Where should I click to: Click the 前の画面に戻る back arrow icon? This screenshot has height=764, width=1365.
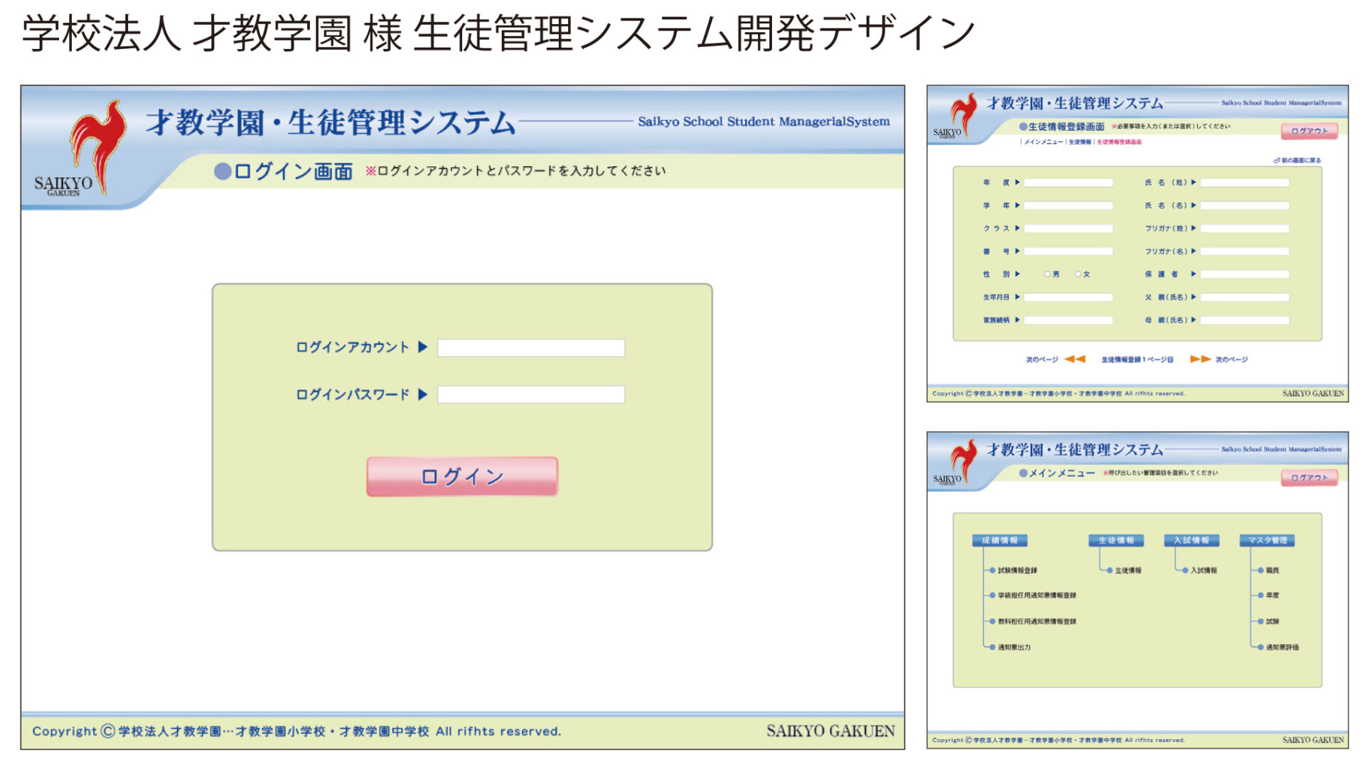pos(1276,161)
